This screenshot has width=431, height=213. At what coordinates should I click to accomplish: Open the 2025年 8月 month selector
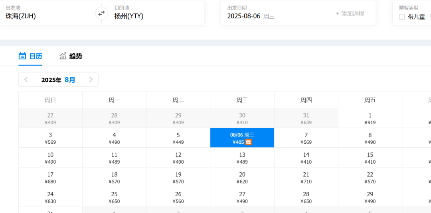pos(58,80)
